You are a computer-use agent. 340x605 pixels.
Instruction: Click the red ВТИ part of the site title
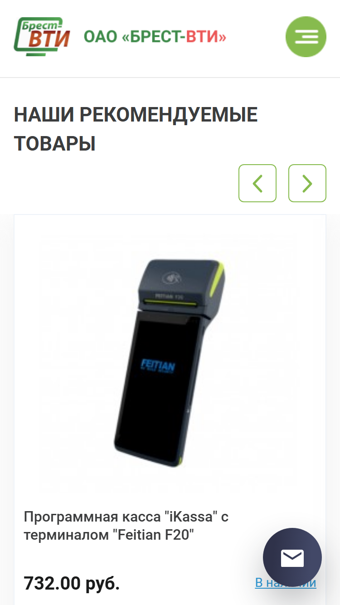[206, 37]
